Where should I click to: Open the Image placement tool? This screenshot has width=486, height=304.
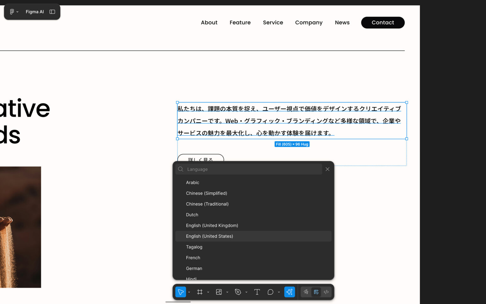click(x=219, y=292)
